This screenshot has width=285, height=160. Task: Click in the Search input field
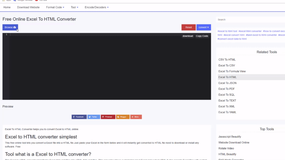[250, 20]
